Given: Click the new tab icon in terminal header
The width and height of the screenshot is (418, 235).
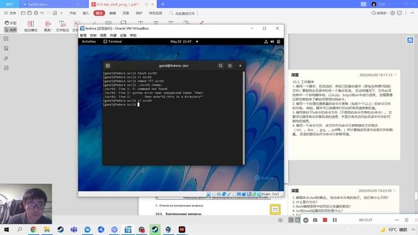Looking at the screenshot, I should 108,65.
